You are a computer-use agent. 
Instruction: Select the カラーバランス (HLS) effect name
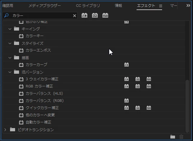tap(44, 94)
